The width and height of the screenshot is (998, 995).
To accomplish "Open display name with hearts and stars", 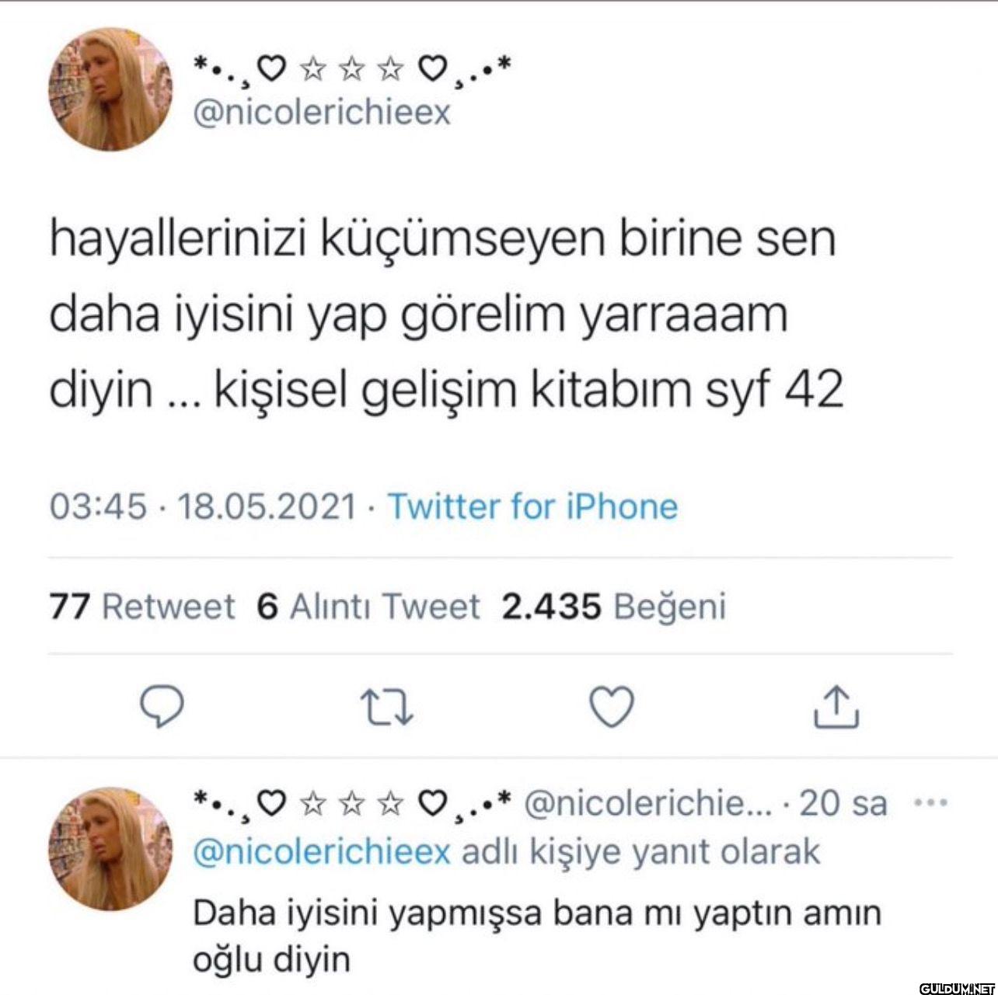I will coord(352,71).
